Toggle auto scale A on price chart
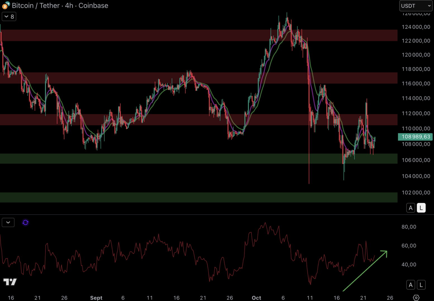434x301 pixels. point(411,208)
